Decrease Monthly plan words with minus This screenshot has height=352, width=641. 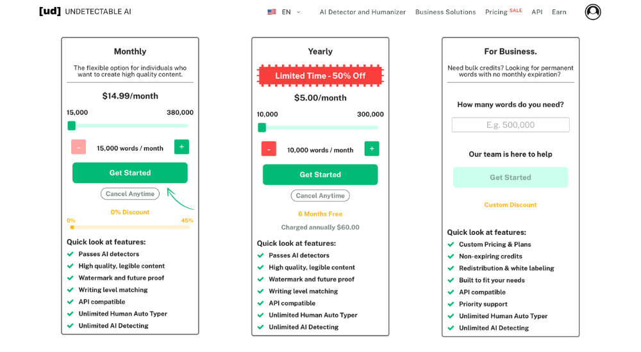(x=78, y=147)
